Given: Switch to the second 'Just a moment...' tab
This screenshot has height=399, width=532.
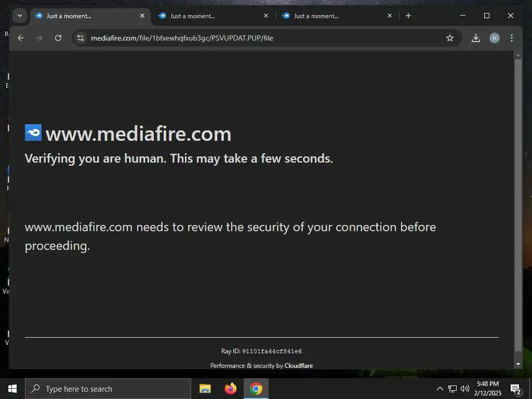Looking at the screenshot, I should pyautogui.click(x=214, y=16).
